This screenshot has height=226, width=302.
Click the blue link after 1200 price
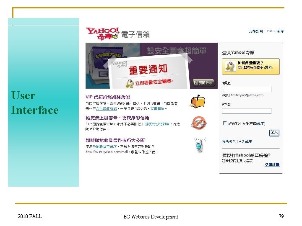point(157,108)
